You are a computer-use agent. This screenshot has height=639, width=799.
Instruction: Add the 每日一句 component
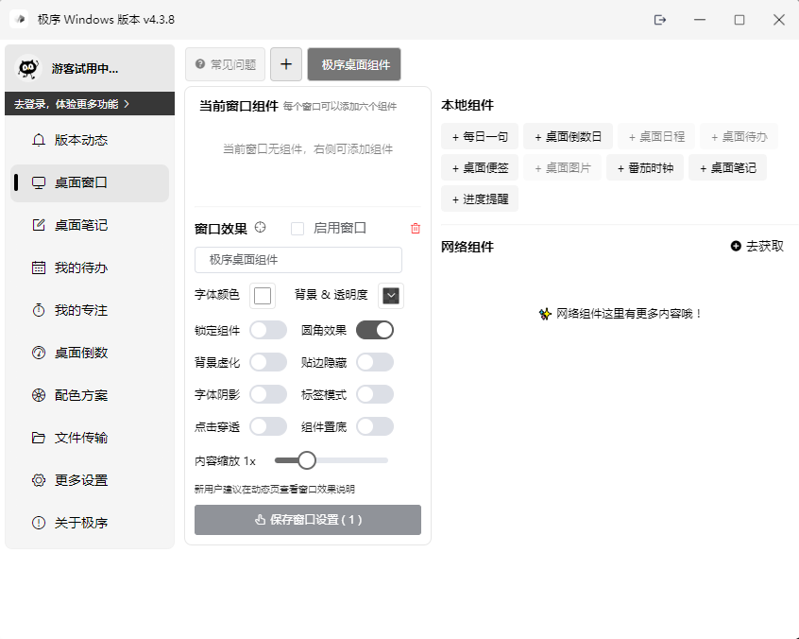click(x=480, y=136)
